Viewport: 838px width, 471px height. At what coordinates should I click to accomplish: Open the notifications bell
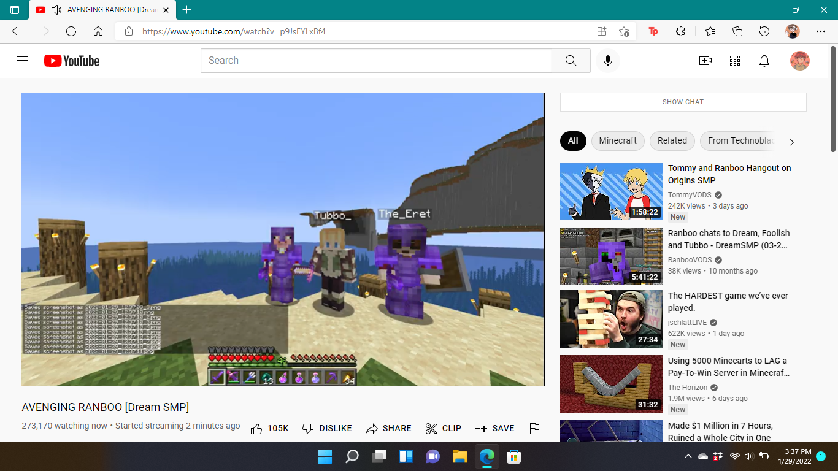point(764,61)
